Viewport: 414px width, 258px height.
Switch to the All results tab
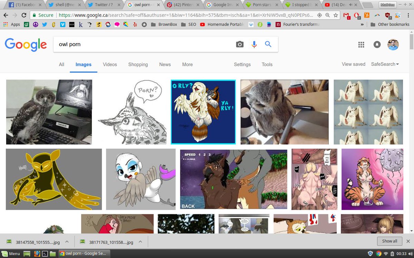61,64
